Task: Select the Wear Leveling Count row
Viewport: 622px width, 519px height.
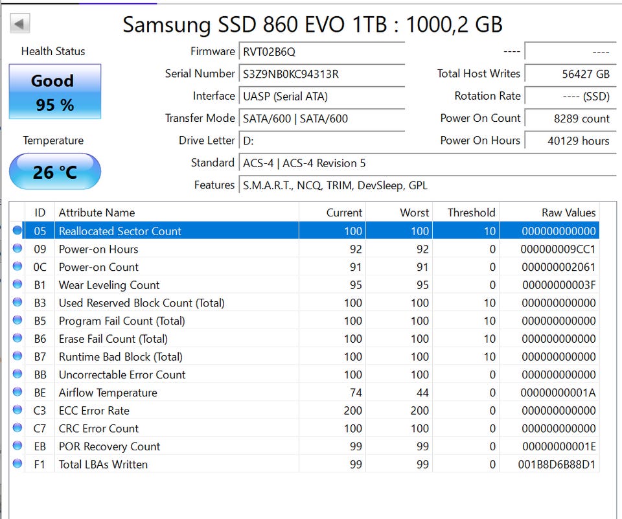Action: pos(305,284)
